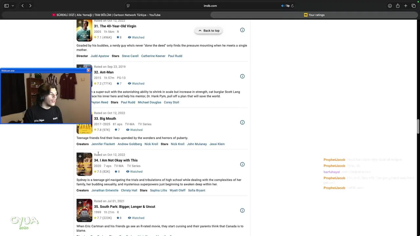Open The 40-Year-Old Virgin poster
This screenshot has width=420, height=236.
click(84, 30)
